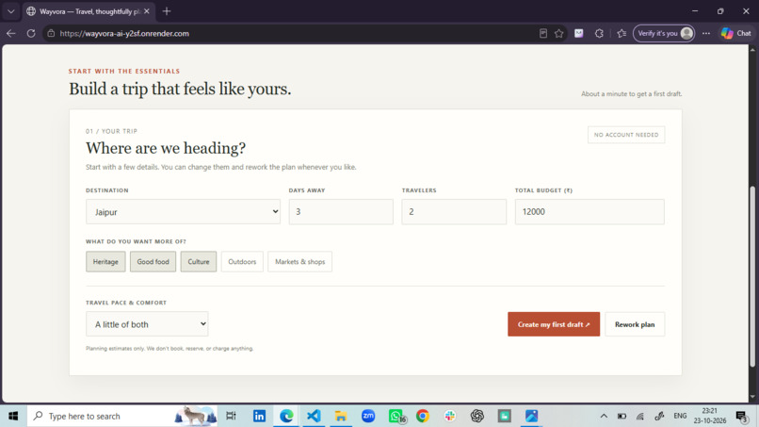Open reader view icon in address bar
759x427 pixels.
543,33
